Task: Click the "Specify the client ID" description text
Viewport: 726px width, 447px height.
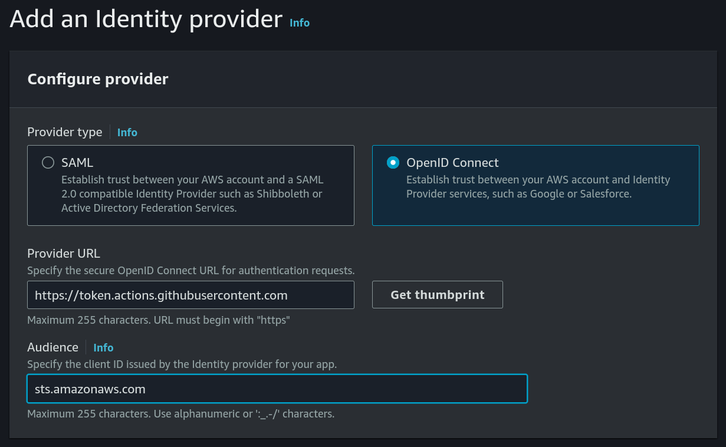Action: point(182,364)
